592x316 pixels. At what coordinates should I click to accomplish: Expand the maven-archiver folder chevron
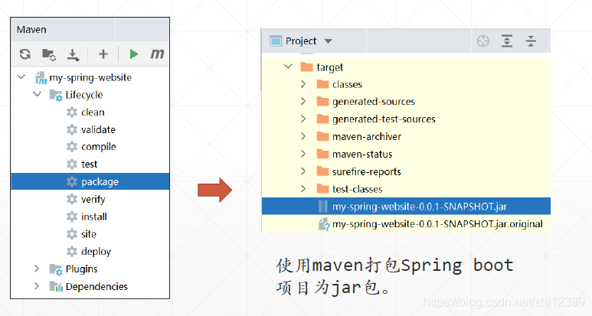click(x=303, y=136)
